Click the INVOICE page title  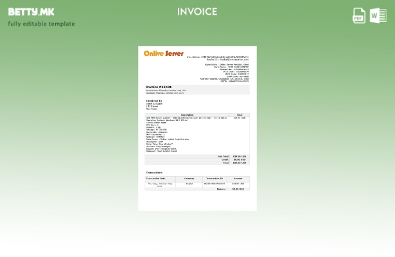tap(197, 12)
